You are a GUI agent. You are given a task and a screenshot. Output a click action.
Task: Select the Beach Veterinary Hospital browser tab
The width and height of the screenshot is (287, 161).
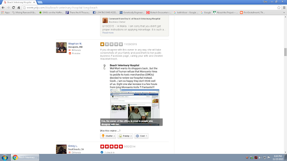point(19,2)
